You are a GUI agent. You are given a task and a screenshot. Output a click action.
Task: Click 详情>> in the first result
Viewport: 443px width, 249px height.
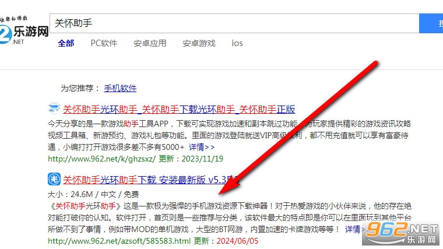(202, 147)
